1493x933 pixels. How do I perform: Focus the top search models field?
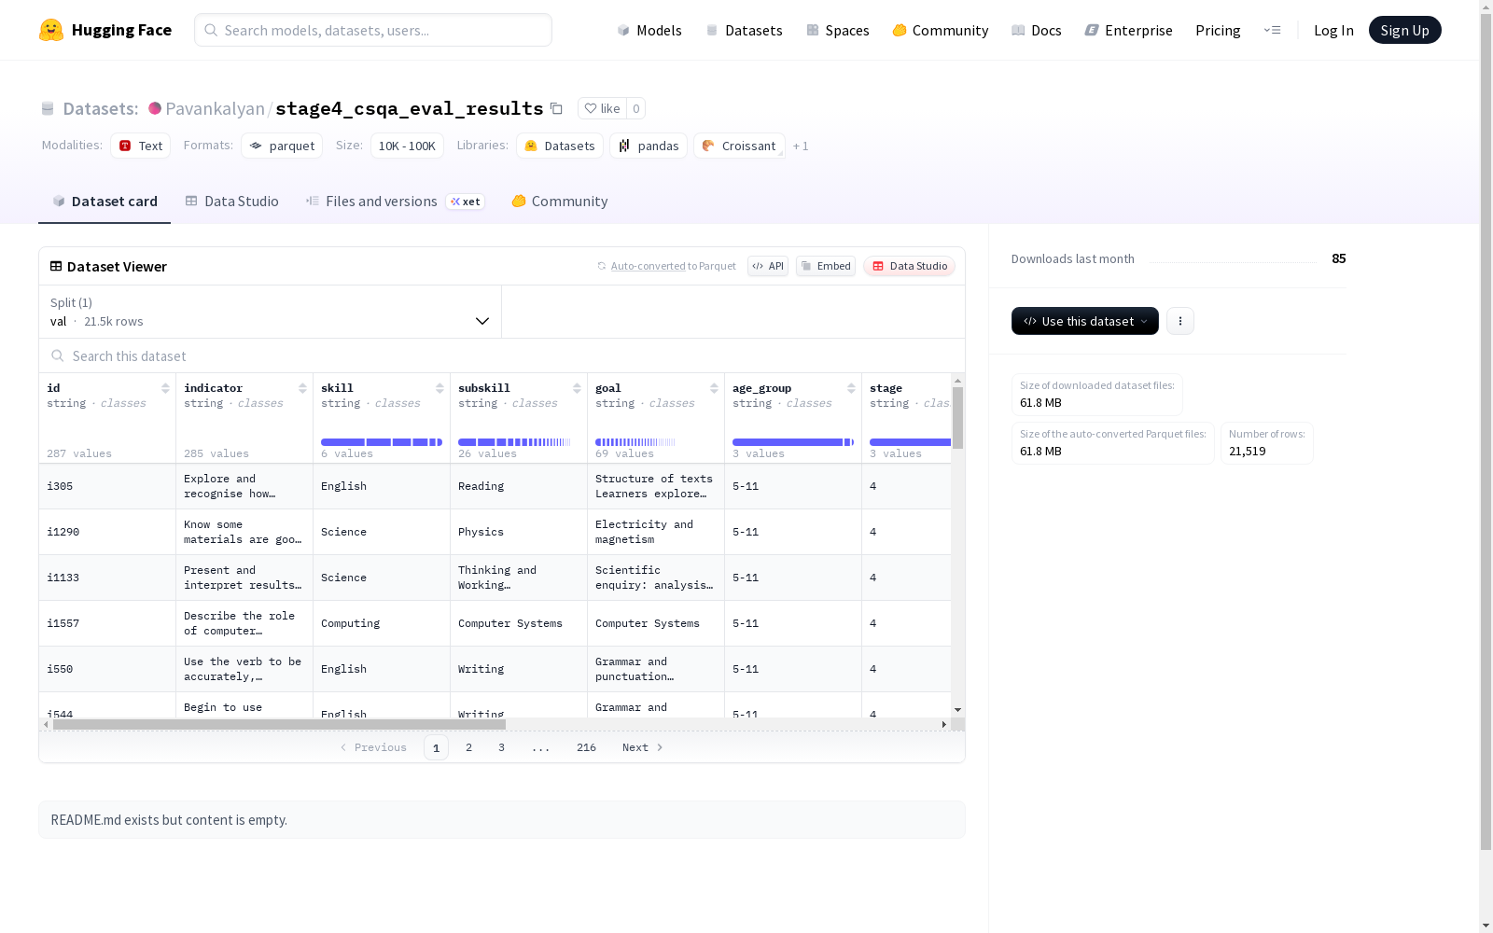(x=373, y=30)
